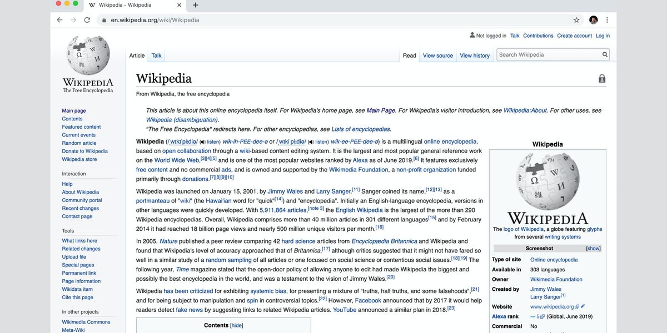Hide the Contents box
The width and height of the screenshot is (667, 333).
[x=236, y=325]
